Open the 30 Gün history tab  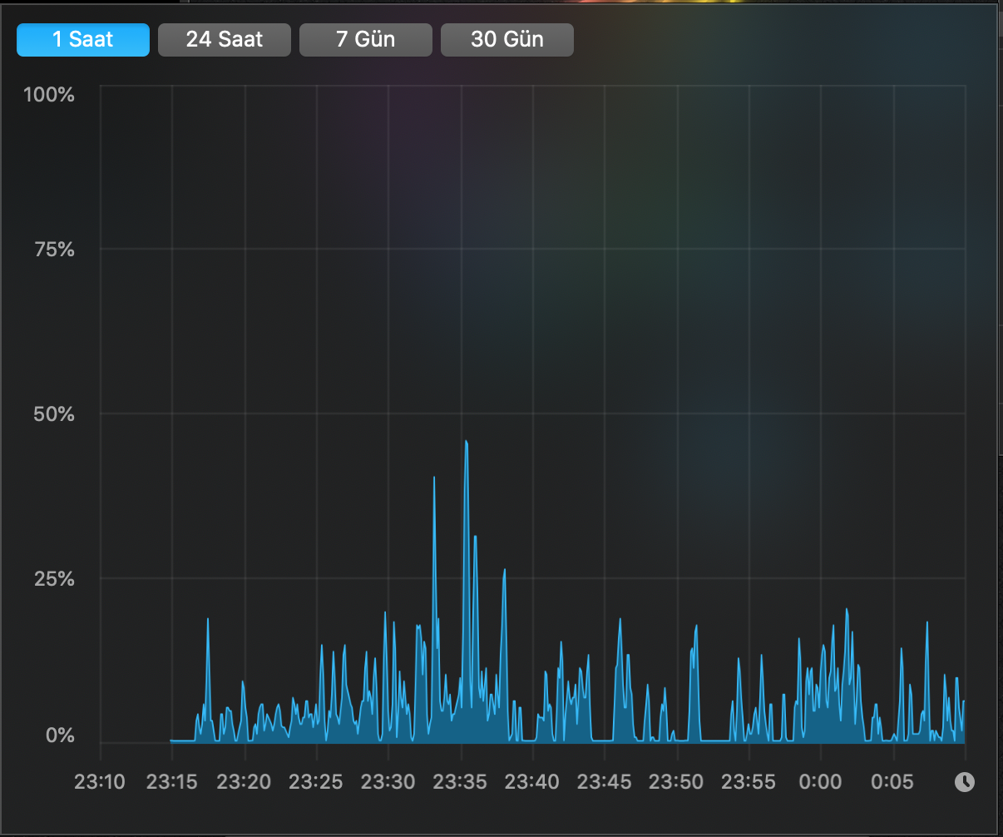pos(507,39)
